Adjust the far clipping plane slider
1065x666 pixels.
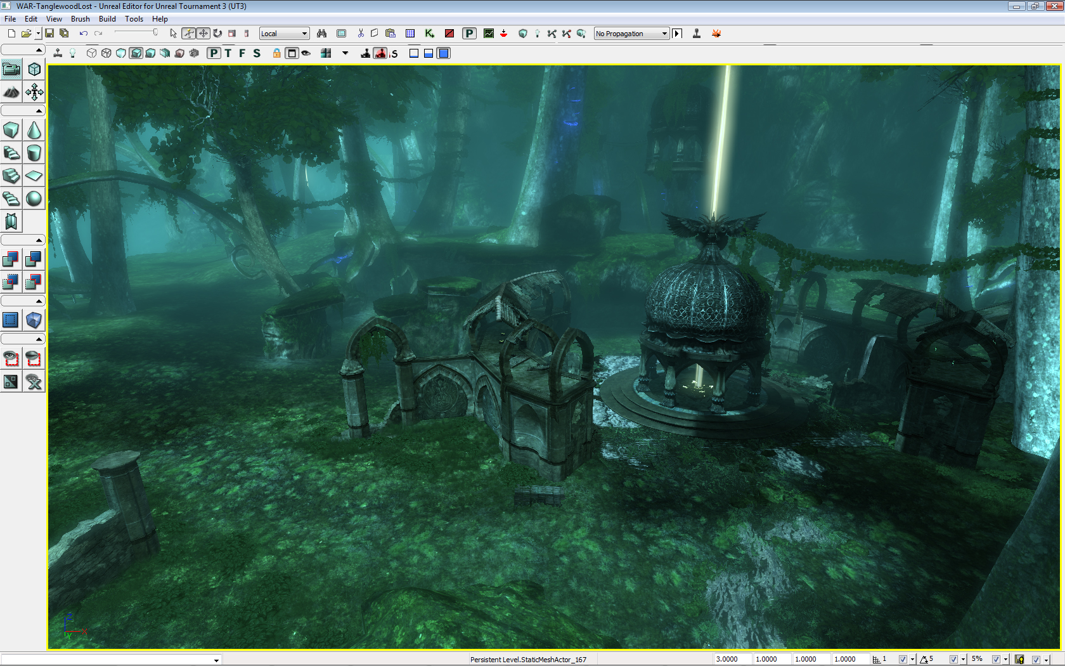tap(136, 33)
